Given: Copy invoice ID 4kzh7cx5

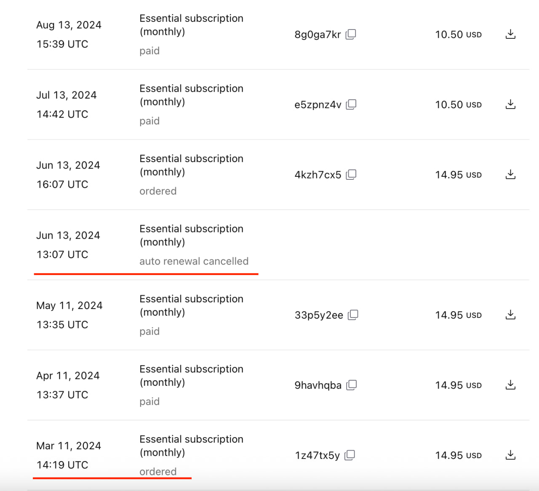Looking at the screenshot, I should tap(351, 174).
